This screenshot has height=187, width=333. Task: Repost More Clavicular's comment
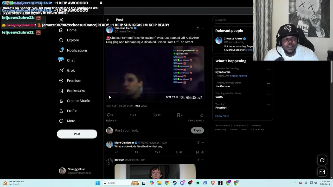pos(136,152)
